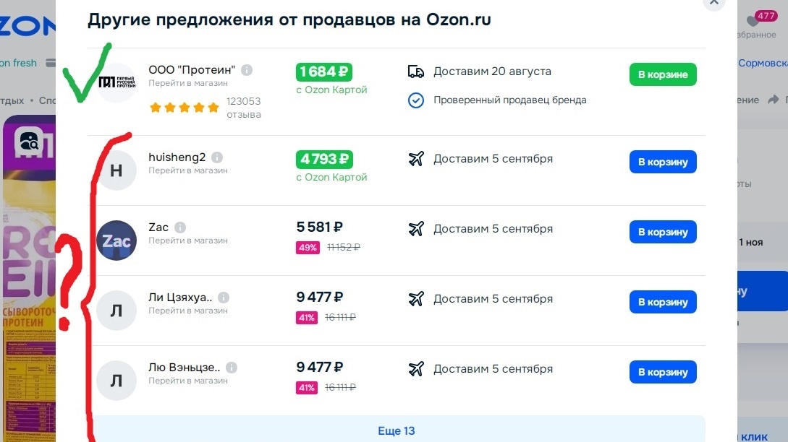Click info icon next to ООО "Протеин"

click(247, 70)
